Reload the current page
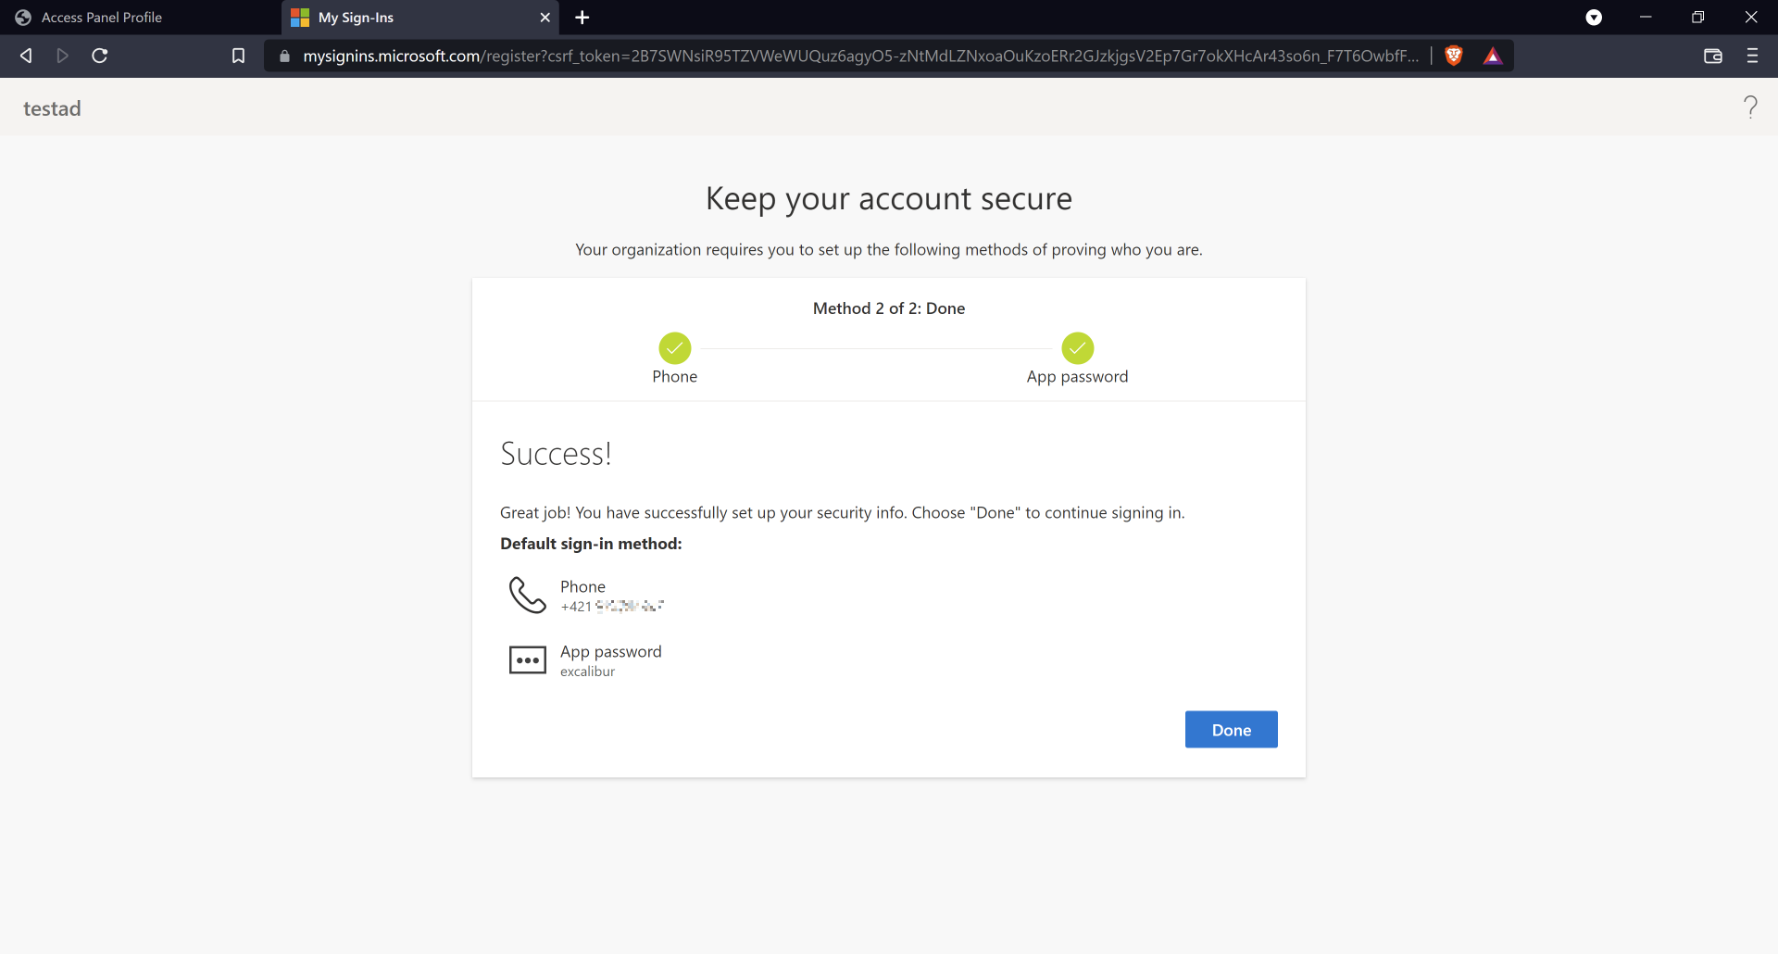1778x954 pixels. pyautogui.click(x=100, y=56)
